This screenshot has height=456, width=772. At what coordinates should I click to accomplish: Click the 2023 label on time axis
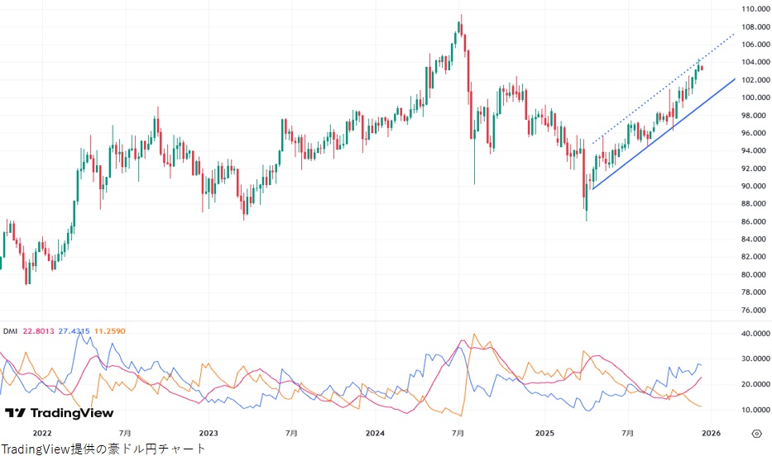coord(209,433)
